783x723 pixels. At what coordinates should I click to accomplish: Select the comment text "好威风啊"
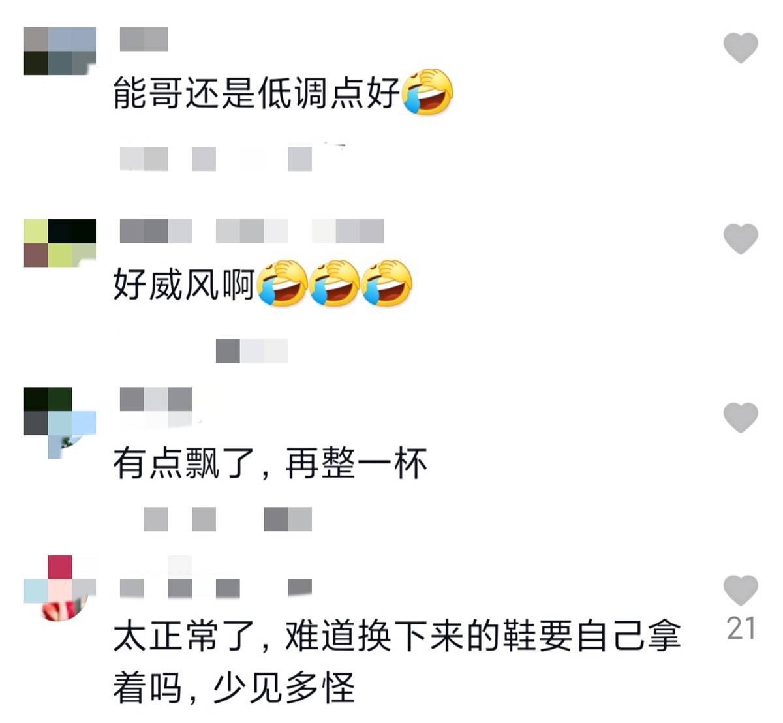pyautogui.click(x=184, y=284)
